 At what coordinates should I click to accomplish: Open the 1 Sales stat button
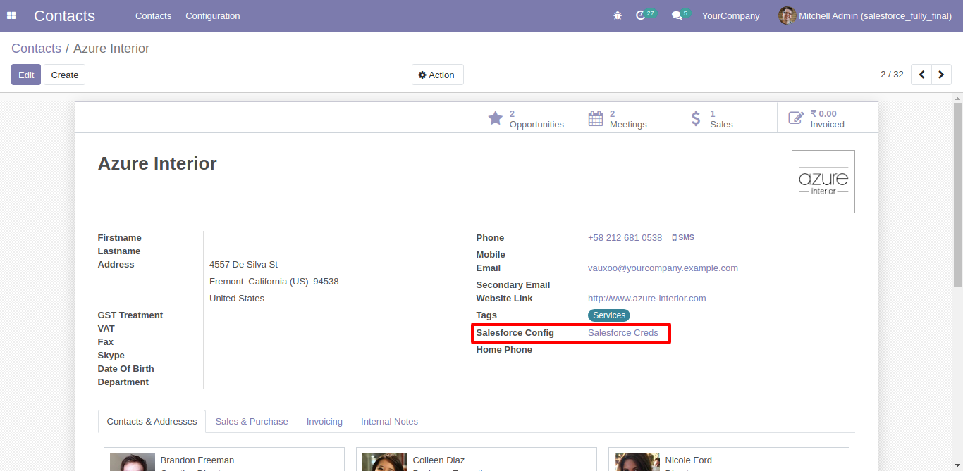pyautogui.click(x=727, y=118)
